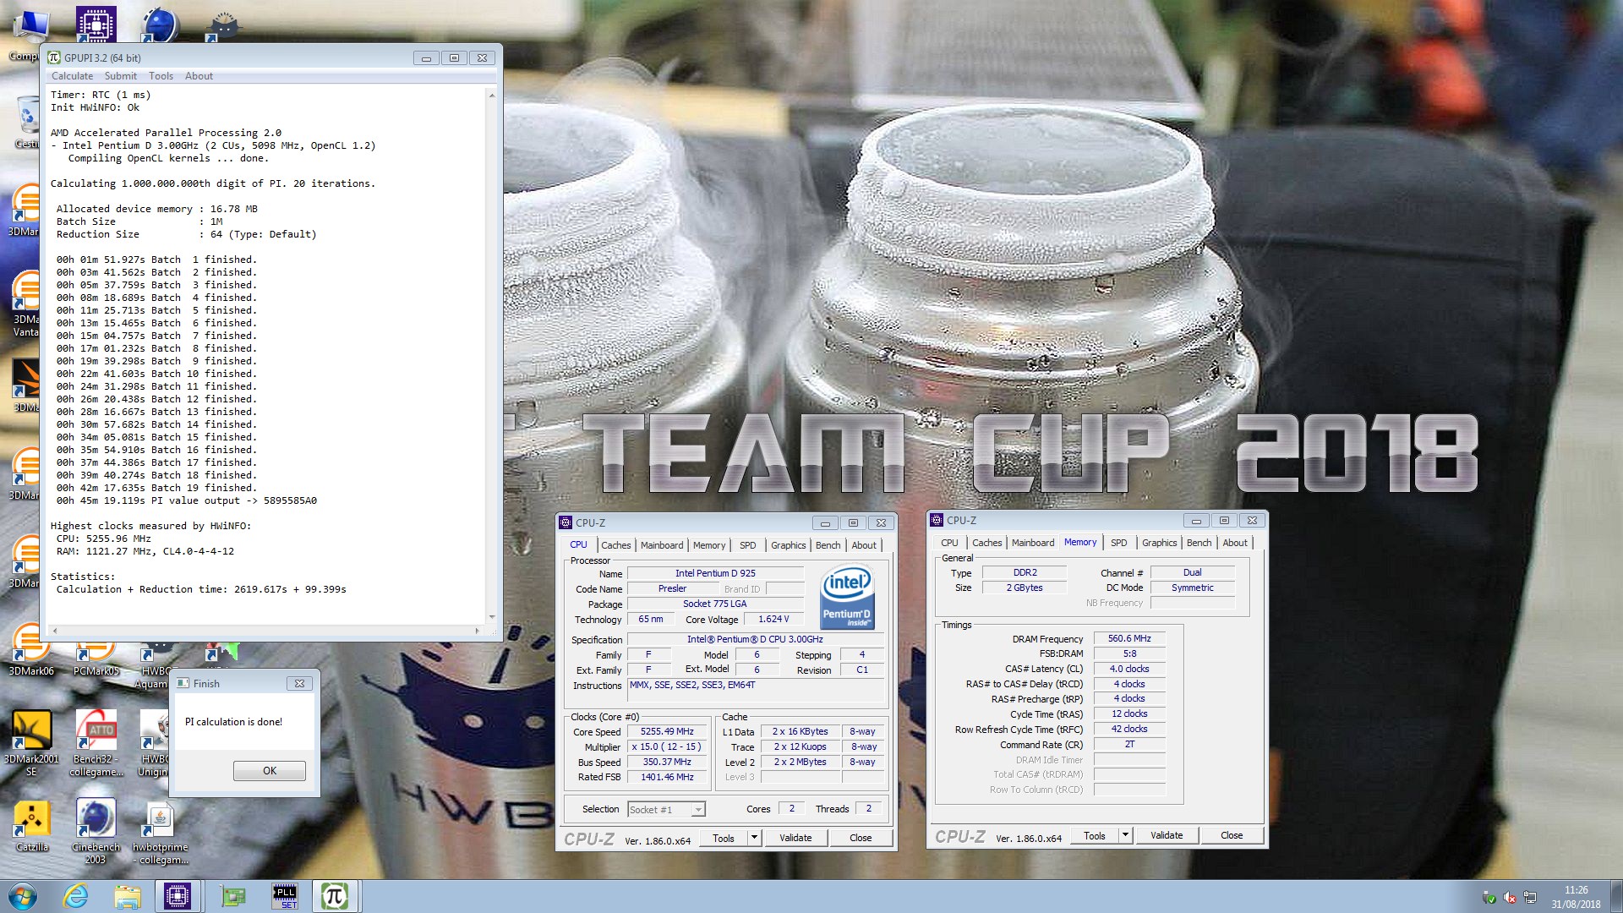1623x913 pixels.
Task: Switch to SPD tab in left CPU-Z
Action: click(x=747, y=545)
